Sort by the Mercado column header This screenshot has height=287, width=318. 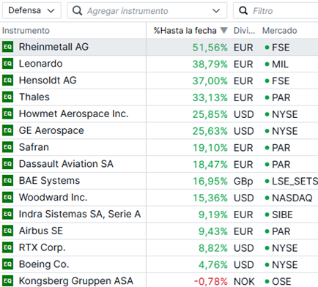(280, 31)
